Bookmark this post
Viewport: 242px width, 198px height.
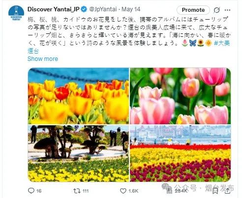coord(215,191)
